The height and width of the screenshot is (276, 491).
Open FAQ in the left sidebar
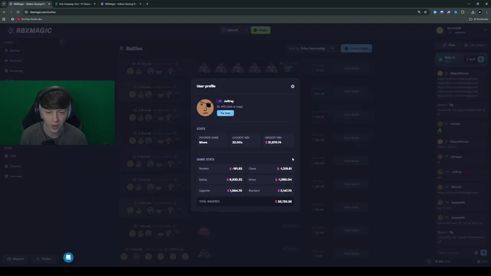(x=10, y=156)
